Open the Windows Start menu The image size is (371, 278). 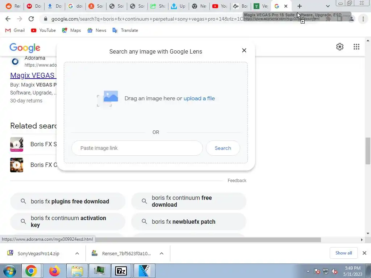(10, 271)
